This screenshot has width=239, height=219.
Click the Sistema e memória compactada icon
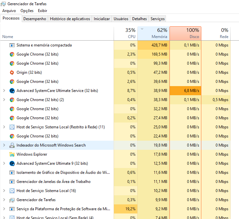(x=12, y=45)
